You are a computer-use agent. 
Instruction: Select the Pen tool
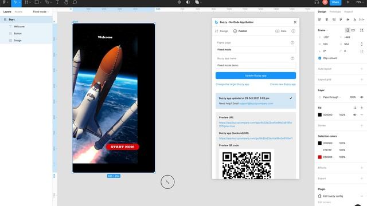click(47, 2)
